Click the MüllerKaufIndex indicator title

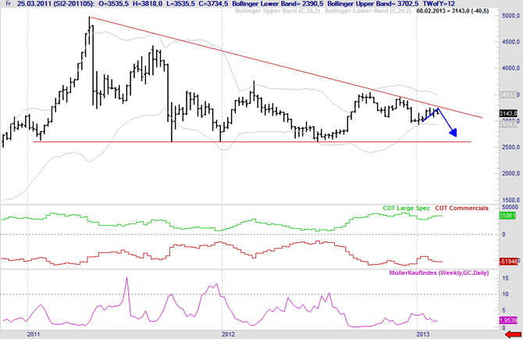click(443, 273)
